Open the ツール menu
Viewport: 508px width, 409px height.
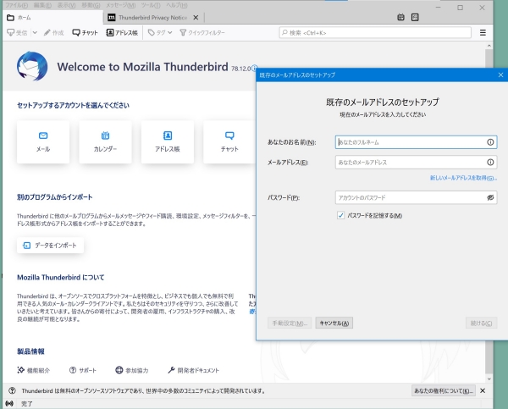pyautogui.click(x=151, y=5)
